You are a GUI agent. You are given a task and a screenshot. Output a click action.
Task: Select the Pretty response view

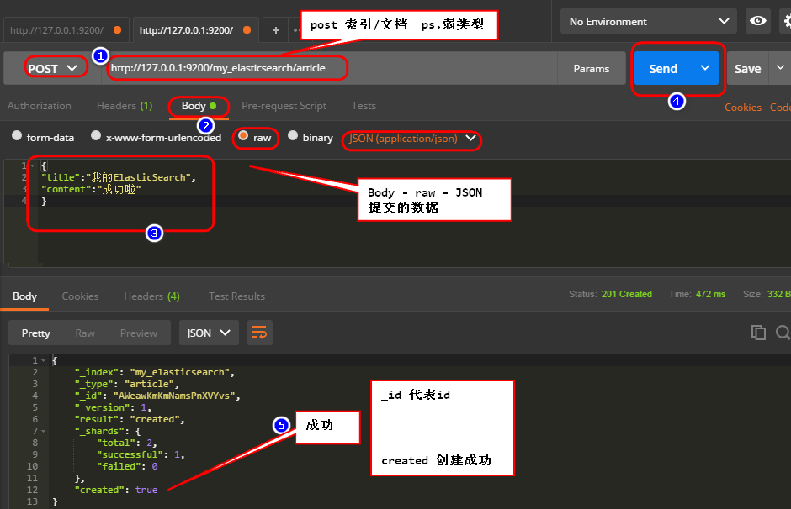(x=36, y=333)
